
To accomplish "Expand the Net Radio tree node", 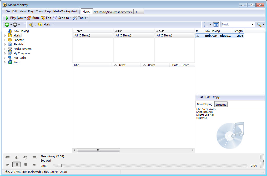I will pyautogui.click(x=5, y=58).
